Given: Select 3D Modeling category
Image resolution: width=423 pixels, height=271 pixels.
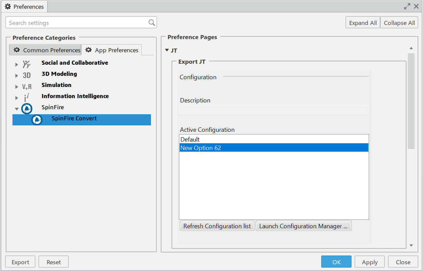Looking at the screenshot, I should 59,74.
